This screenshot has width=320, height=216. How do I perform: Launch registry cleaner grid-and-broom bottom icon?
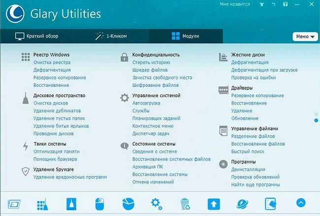pyautogui.click(x=42, y=204)
